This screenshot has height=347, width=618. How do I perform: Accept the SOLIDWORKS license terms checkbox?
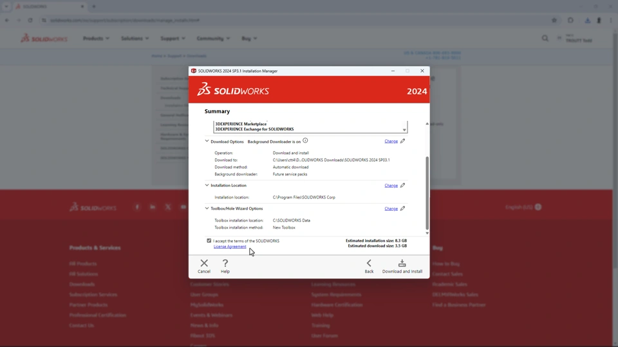tap(209, 240)
